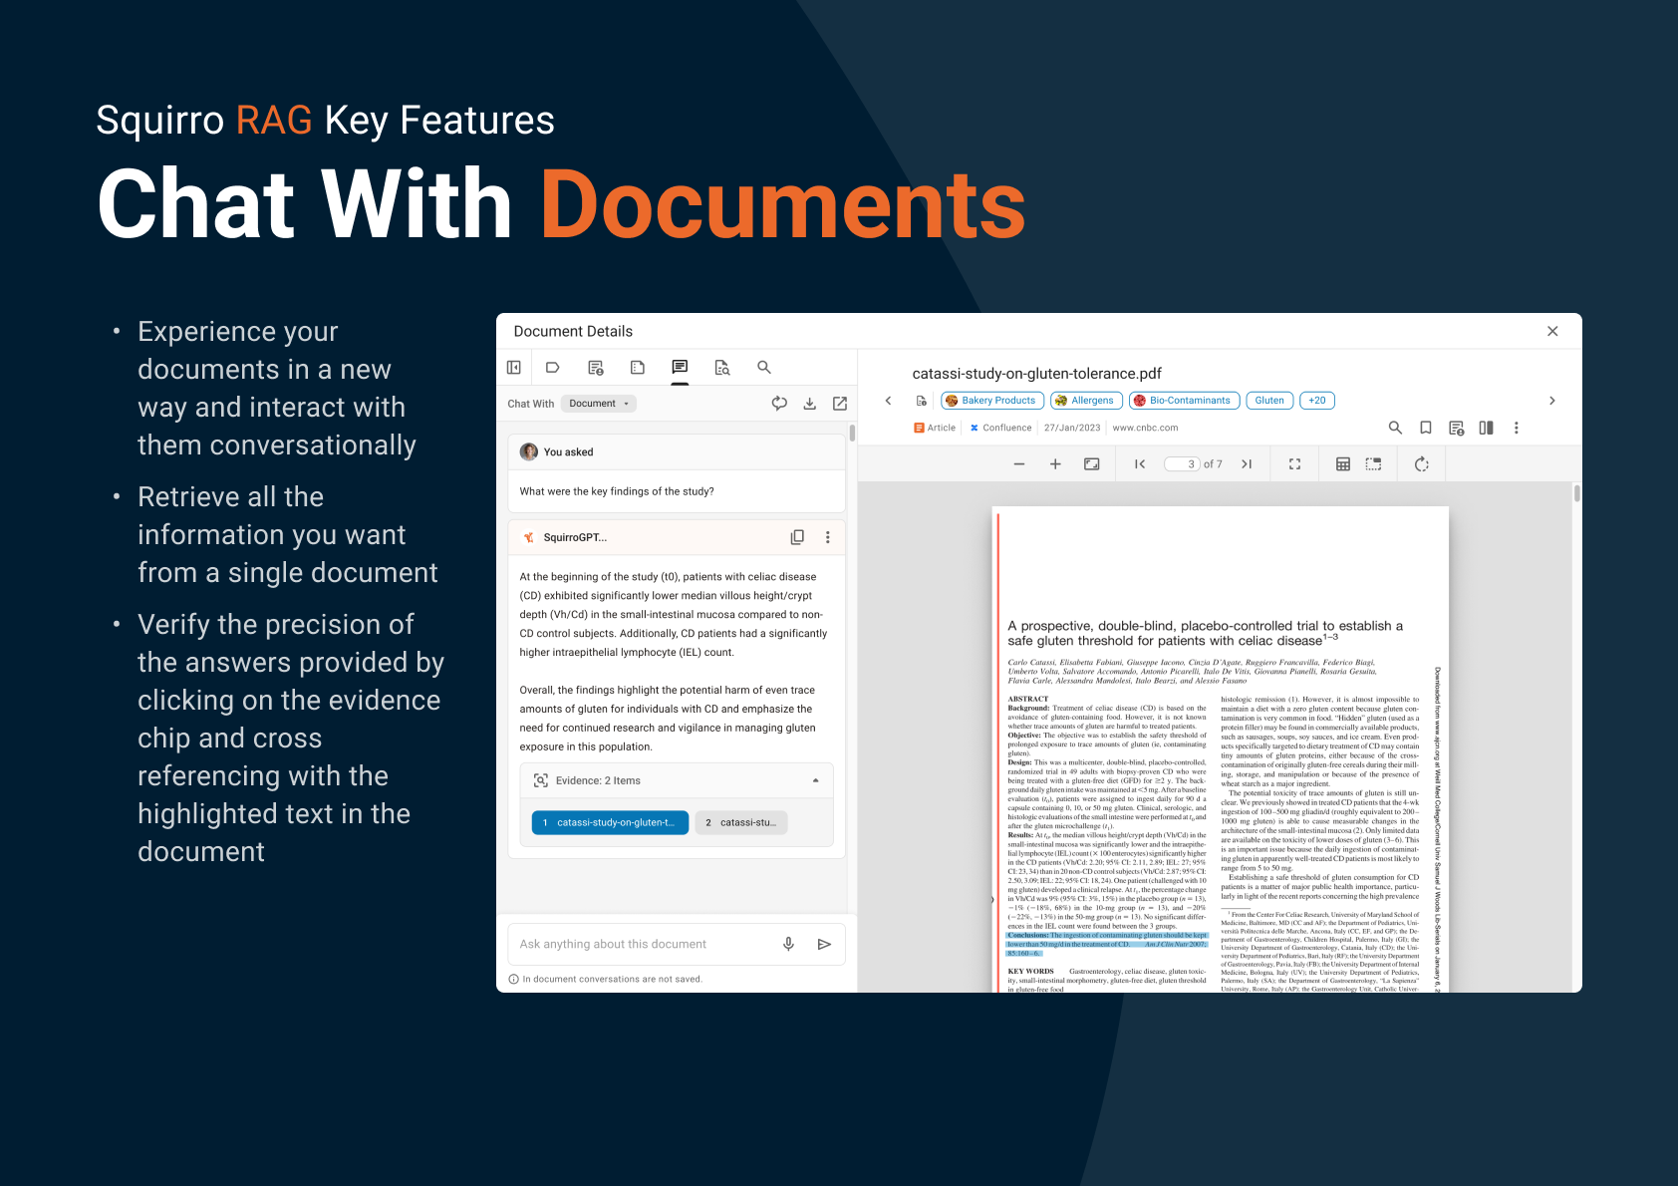1678x1186 pixels.
Task: Close the Document Details dialog
Action: (x=1552, y=331)
